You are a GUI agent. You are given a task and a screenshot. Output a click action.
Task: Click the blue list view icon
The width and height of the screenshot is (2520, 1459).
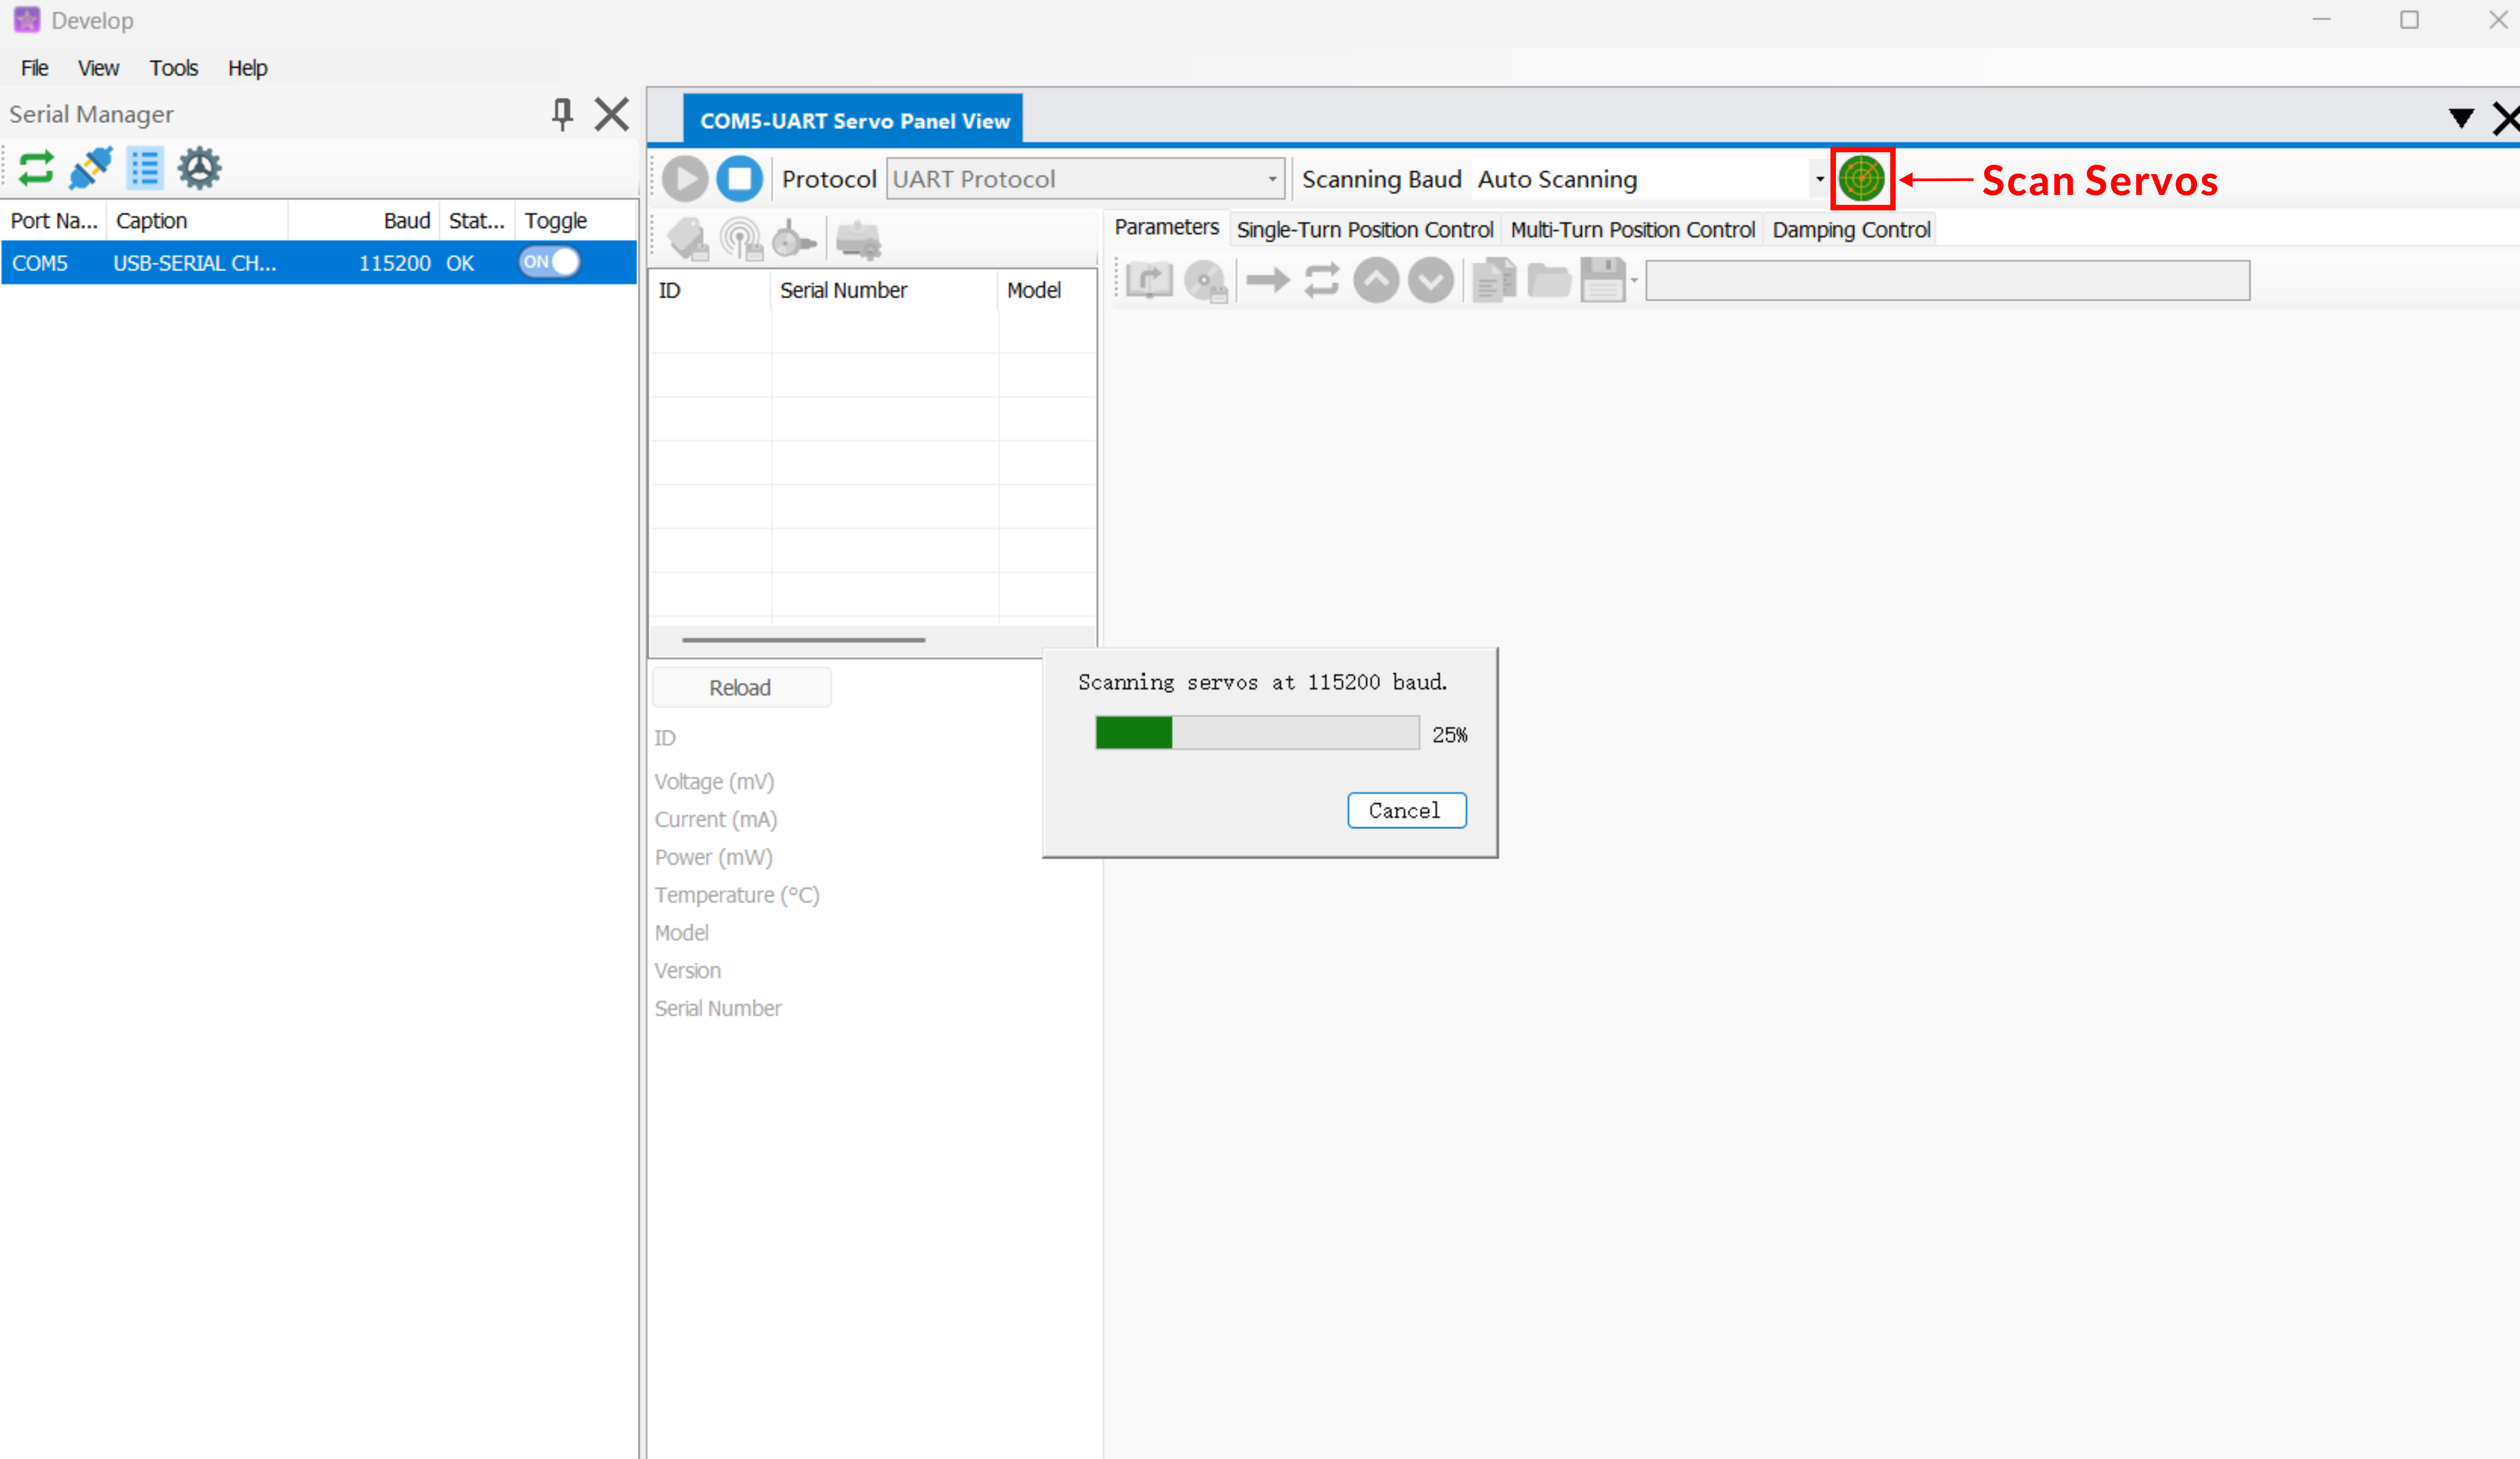145,168
